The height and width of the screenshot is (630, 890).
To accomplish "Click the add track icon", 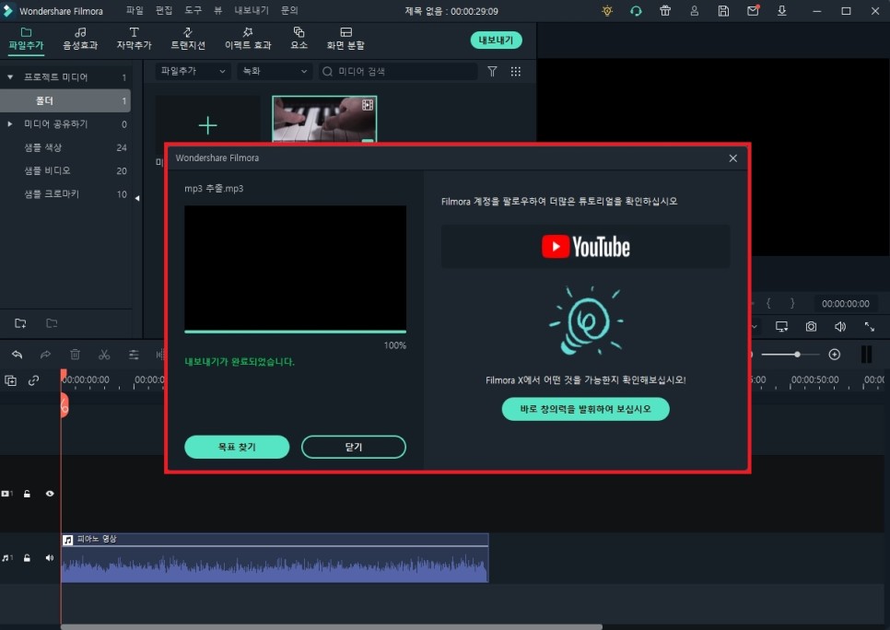I will pos(11,380).
